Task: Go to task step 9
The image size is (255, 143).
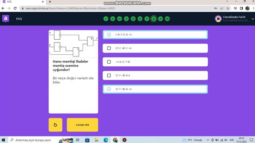Action: (161, 19)
